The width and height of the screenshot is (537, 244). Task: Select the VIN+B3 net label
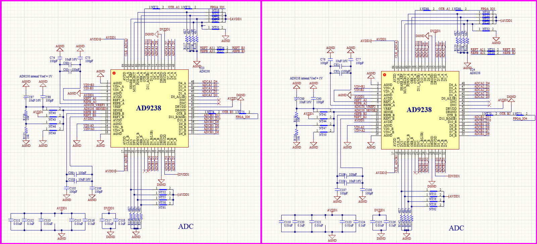(x=89, y=85)
